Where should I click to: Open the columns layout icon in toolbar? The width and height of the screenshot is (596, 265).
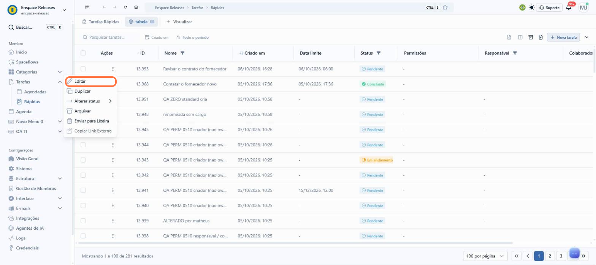point(520,37)
